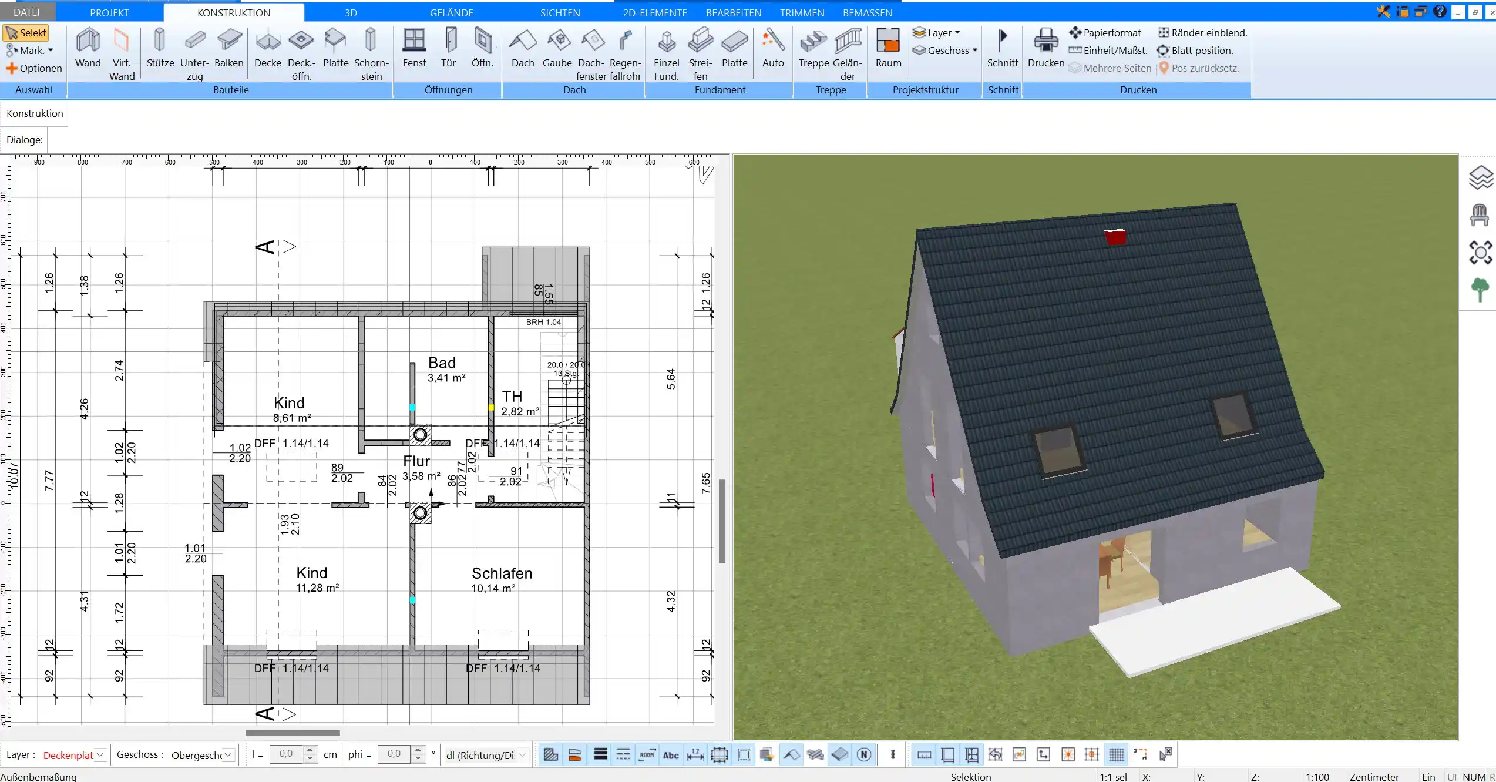Toggle hatching display in bottom toolbar

click(x=550, y=754)
